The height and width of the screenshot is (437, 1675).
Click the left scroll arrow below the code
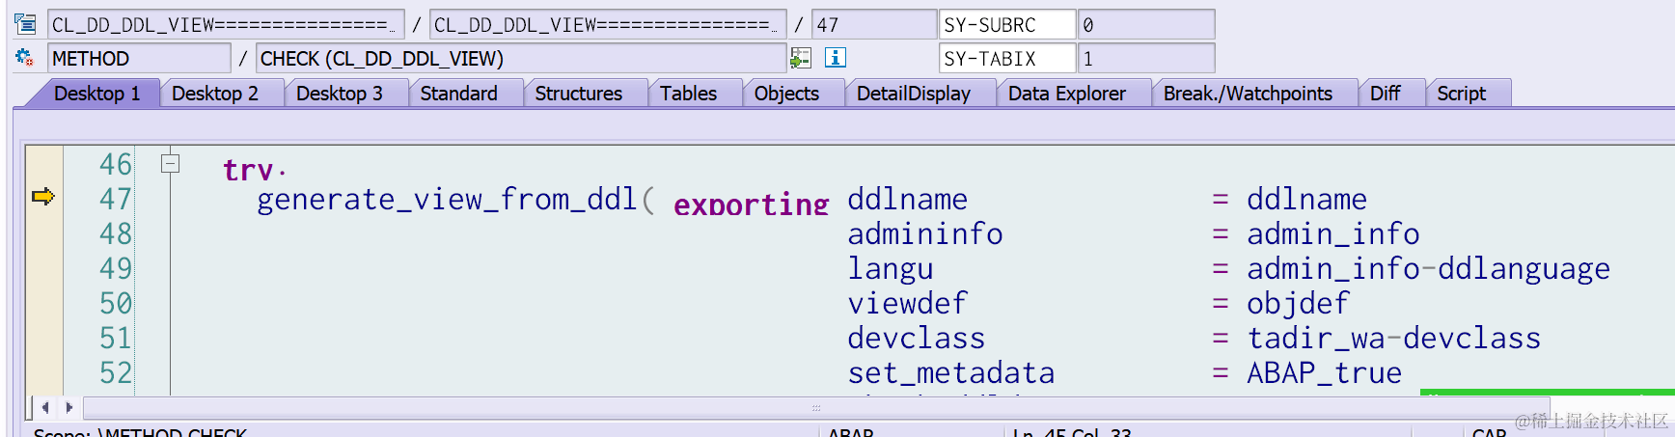coord(45,407)
